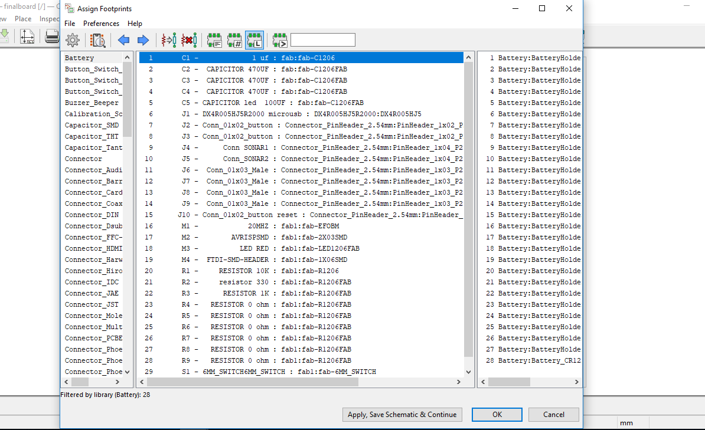The width and height of the screenshot is (705, 430).
Task: Select component M3 LED RED row
Action: pyautogui.click(x=301, y=248)
